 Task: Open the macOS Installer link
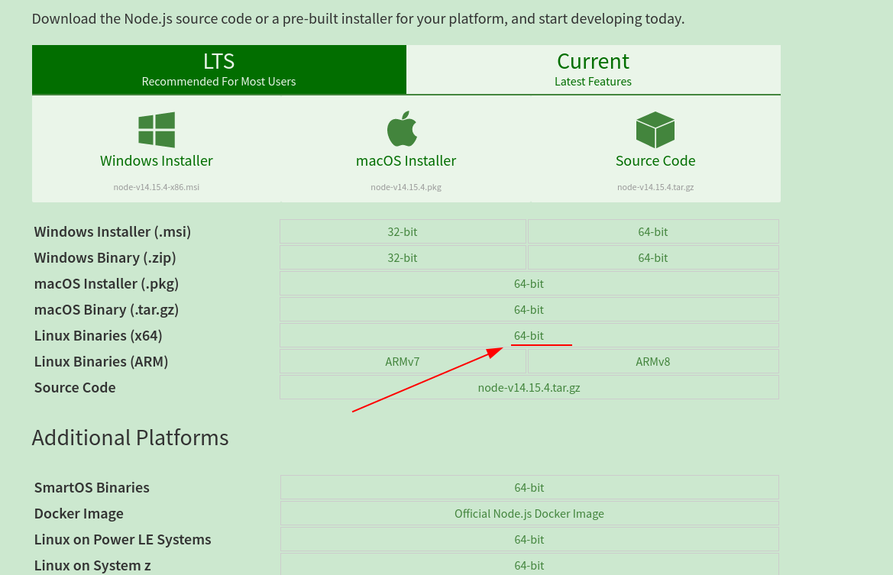406,160
